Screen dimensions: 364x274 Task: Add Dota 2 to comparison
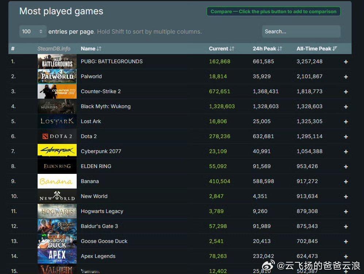[x=346, y=137]
